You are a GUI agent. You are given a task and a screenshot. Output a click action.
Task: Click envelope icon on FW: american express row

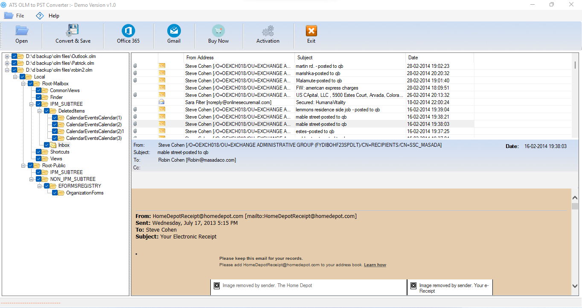162,88
